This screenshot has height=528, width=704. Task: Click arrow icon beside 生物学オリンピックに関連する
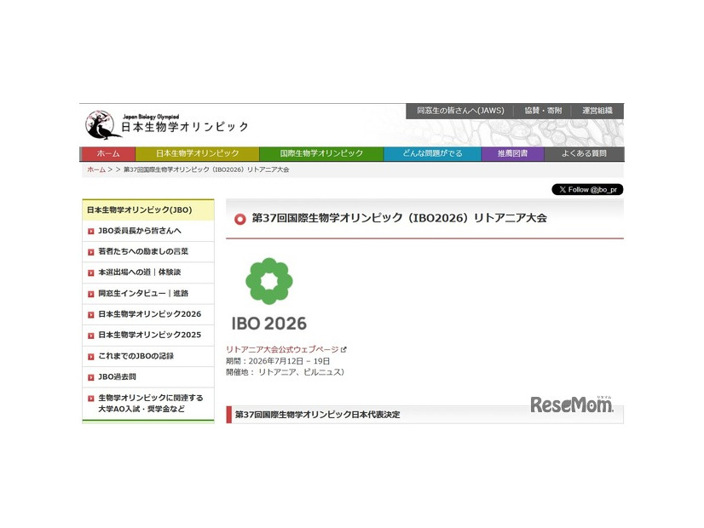point(90,399)
